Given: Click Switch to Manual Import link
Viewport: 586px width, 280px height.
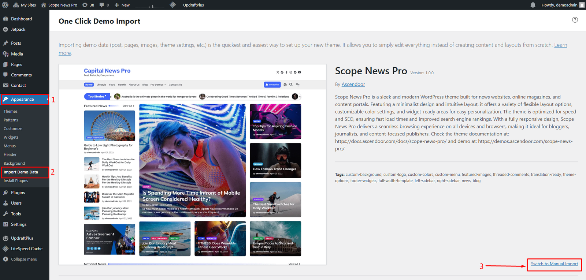Looking at the screenshot, I should 554,264.
